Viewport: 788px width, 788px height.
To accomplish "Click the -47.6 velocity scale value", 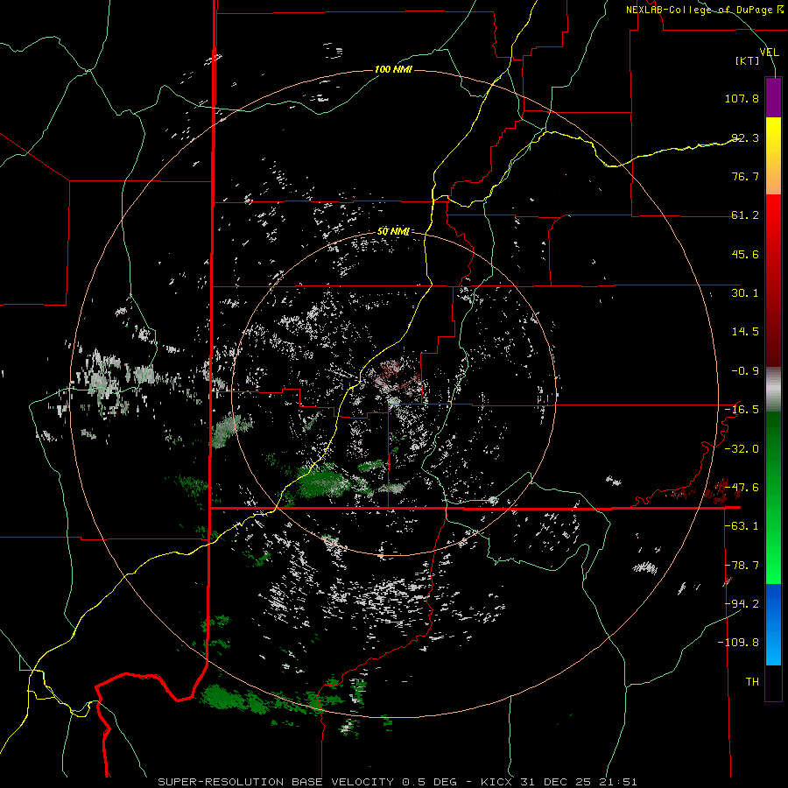I will click(x=742, y=488).
